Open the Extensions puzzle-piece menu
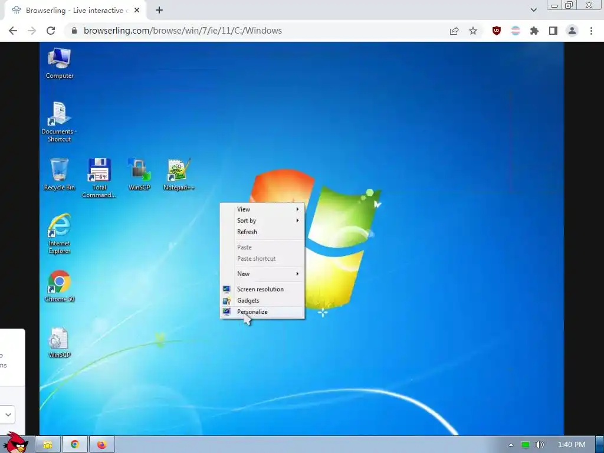 (x=534, y=31)
